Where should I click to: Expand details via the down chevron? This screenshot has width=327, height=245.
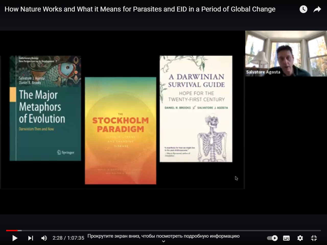(x=163, y=241)
